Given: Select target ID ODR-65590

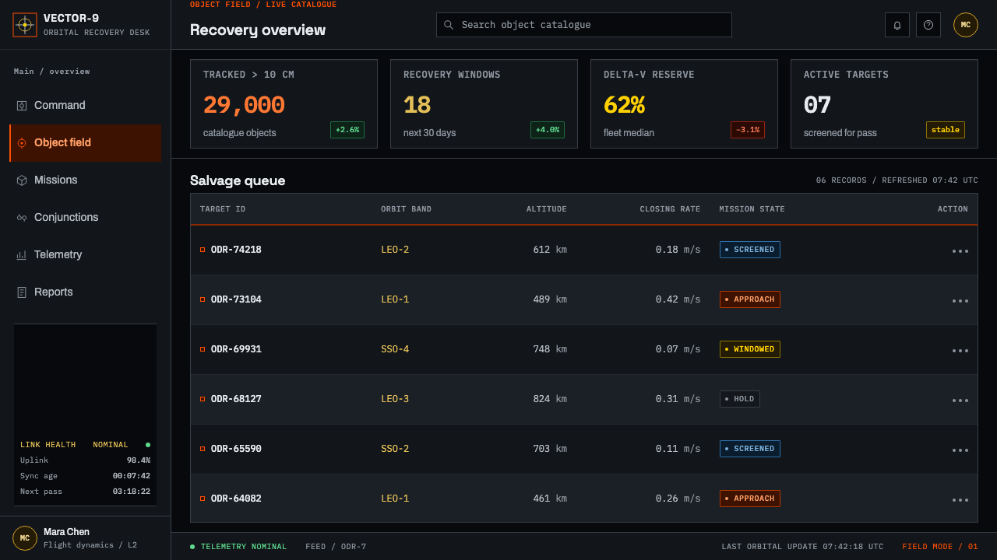Looking at the screenshot, I should [x=236, y=449].
